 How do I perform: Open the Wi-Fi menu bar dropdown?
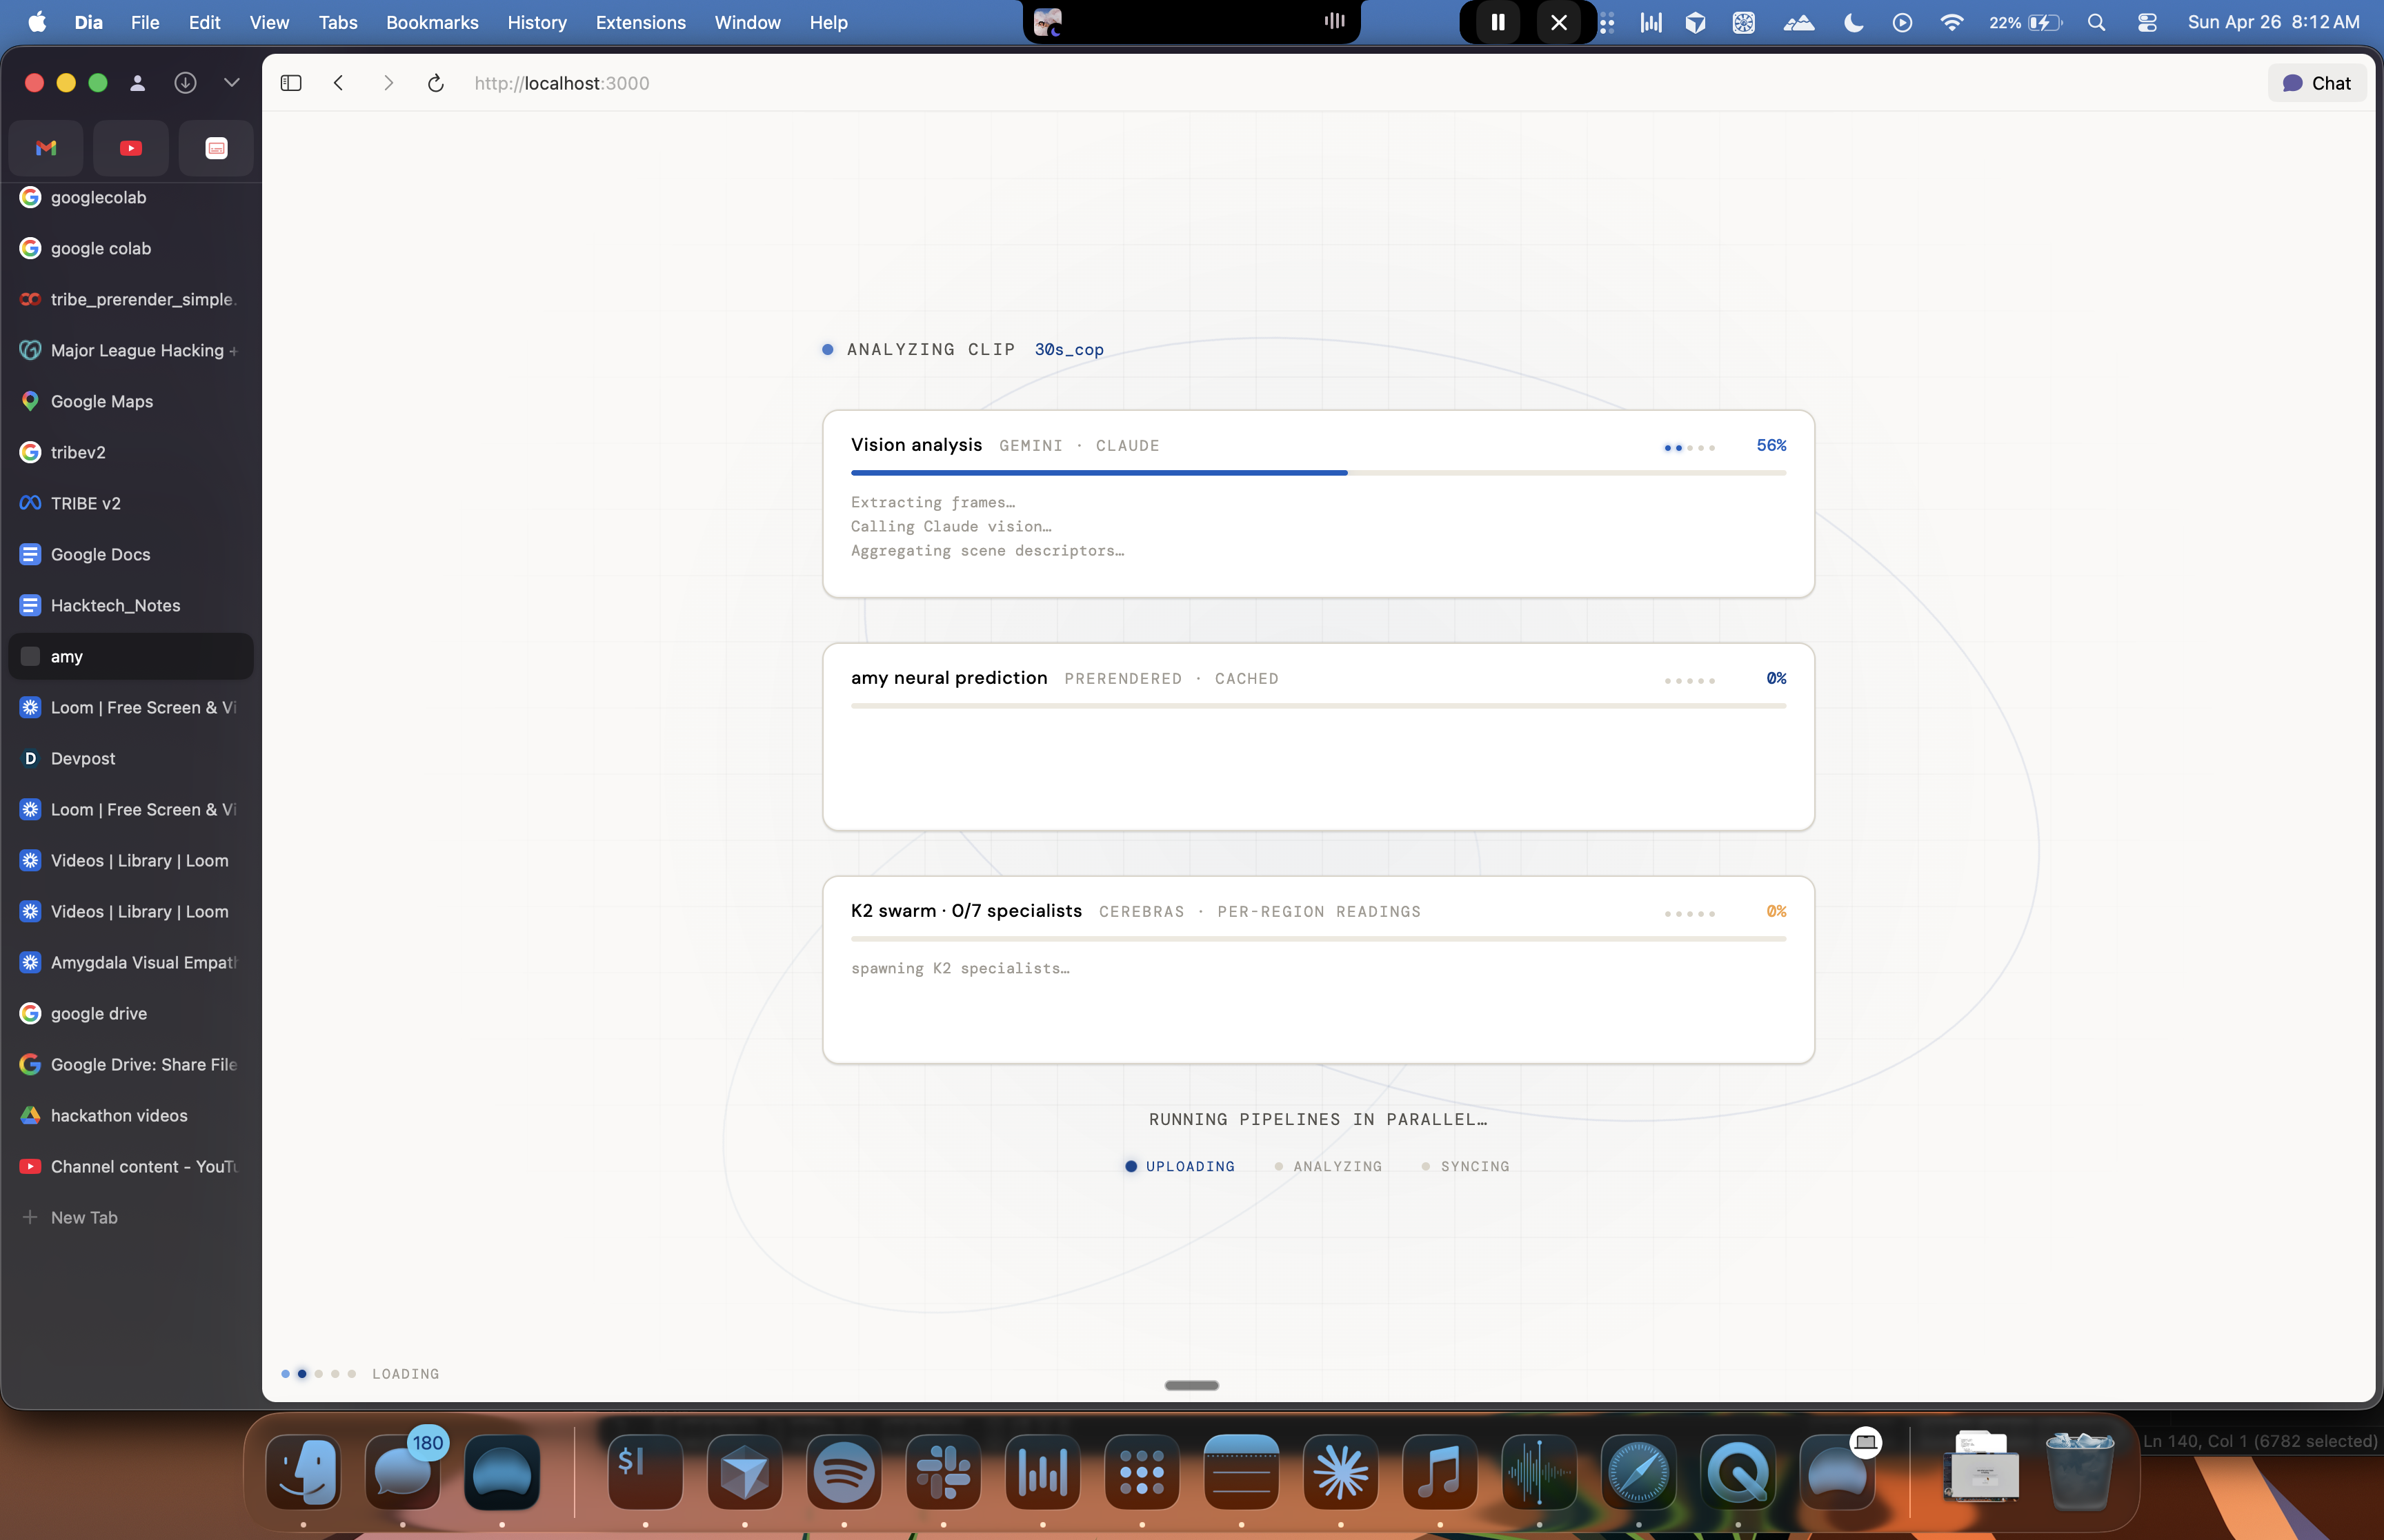(1951, 22)
